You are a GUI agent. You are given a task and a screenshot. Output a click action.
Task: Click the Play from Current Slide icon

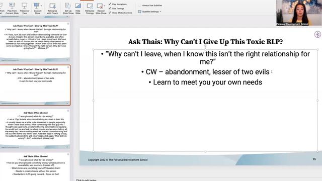click(x=12, y=6)
